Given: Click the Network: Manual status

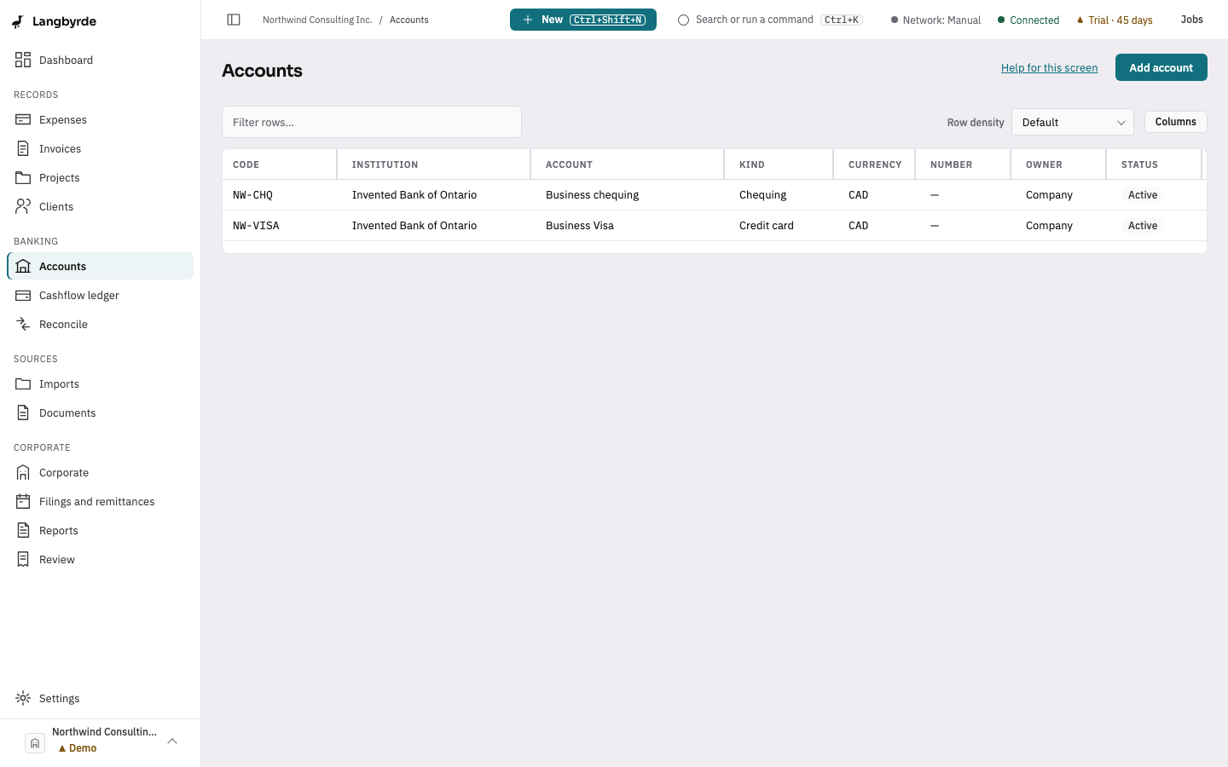Looking at the screenshot, I should point(935,20).
